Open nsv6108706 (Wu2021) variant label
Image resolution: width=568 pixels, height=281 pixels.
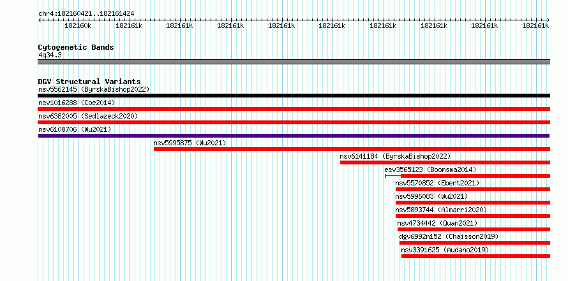tap(75, 129)
